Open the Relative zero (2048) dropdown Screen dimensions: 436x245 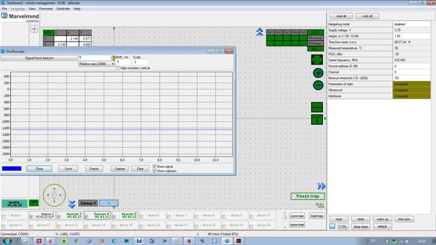(97, 64)
